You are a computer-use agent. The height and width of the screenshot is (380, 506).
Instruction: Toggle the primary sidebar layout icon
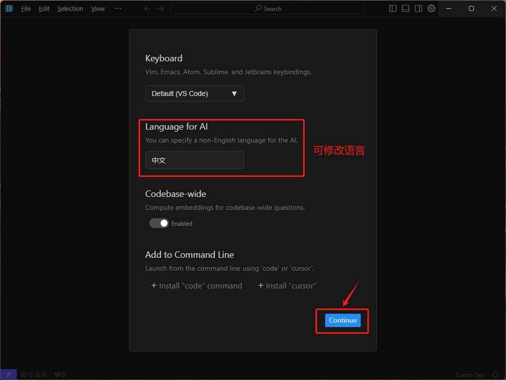point(393,8)
